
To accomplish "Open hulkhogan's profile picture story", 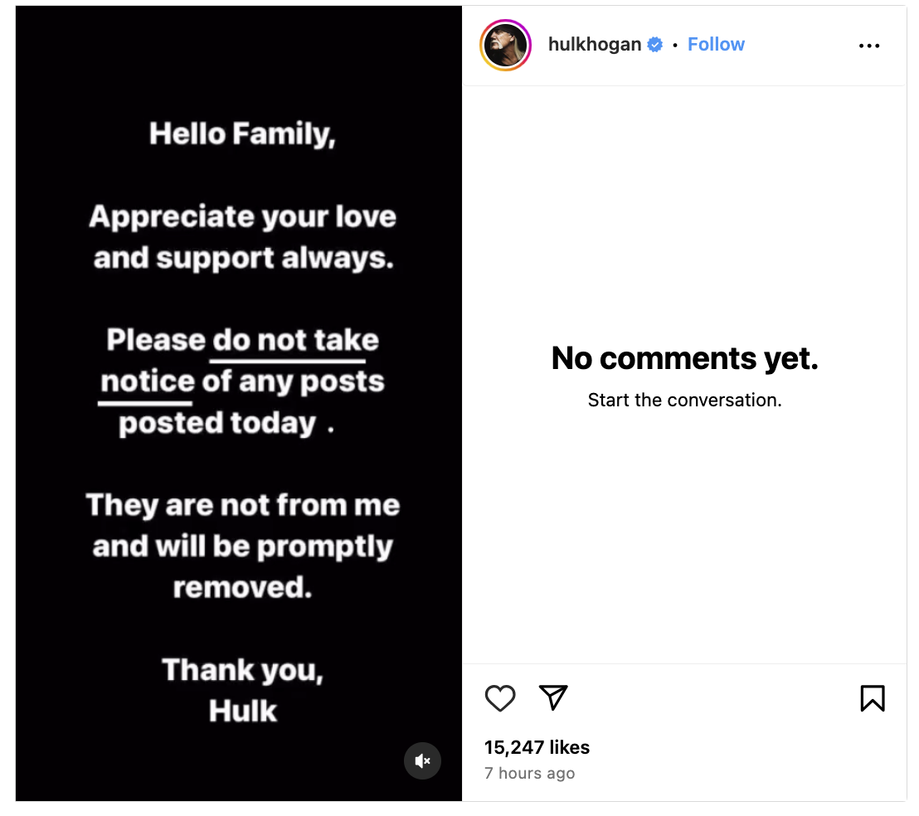I will pyautogui.click(x=505, y=45).
